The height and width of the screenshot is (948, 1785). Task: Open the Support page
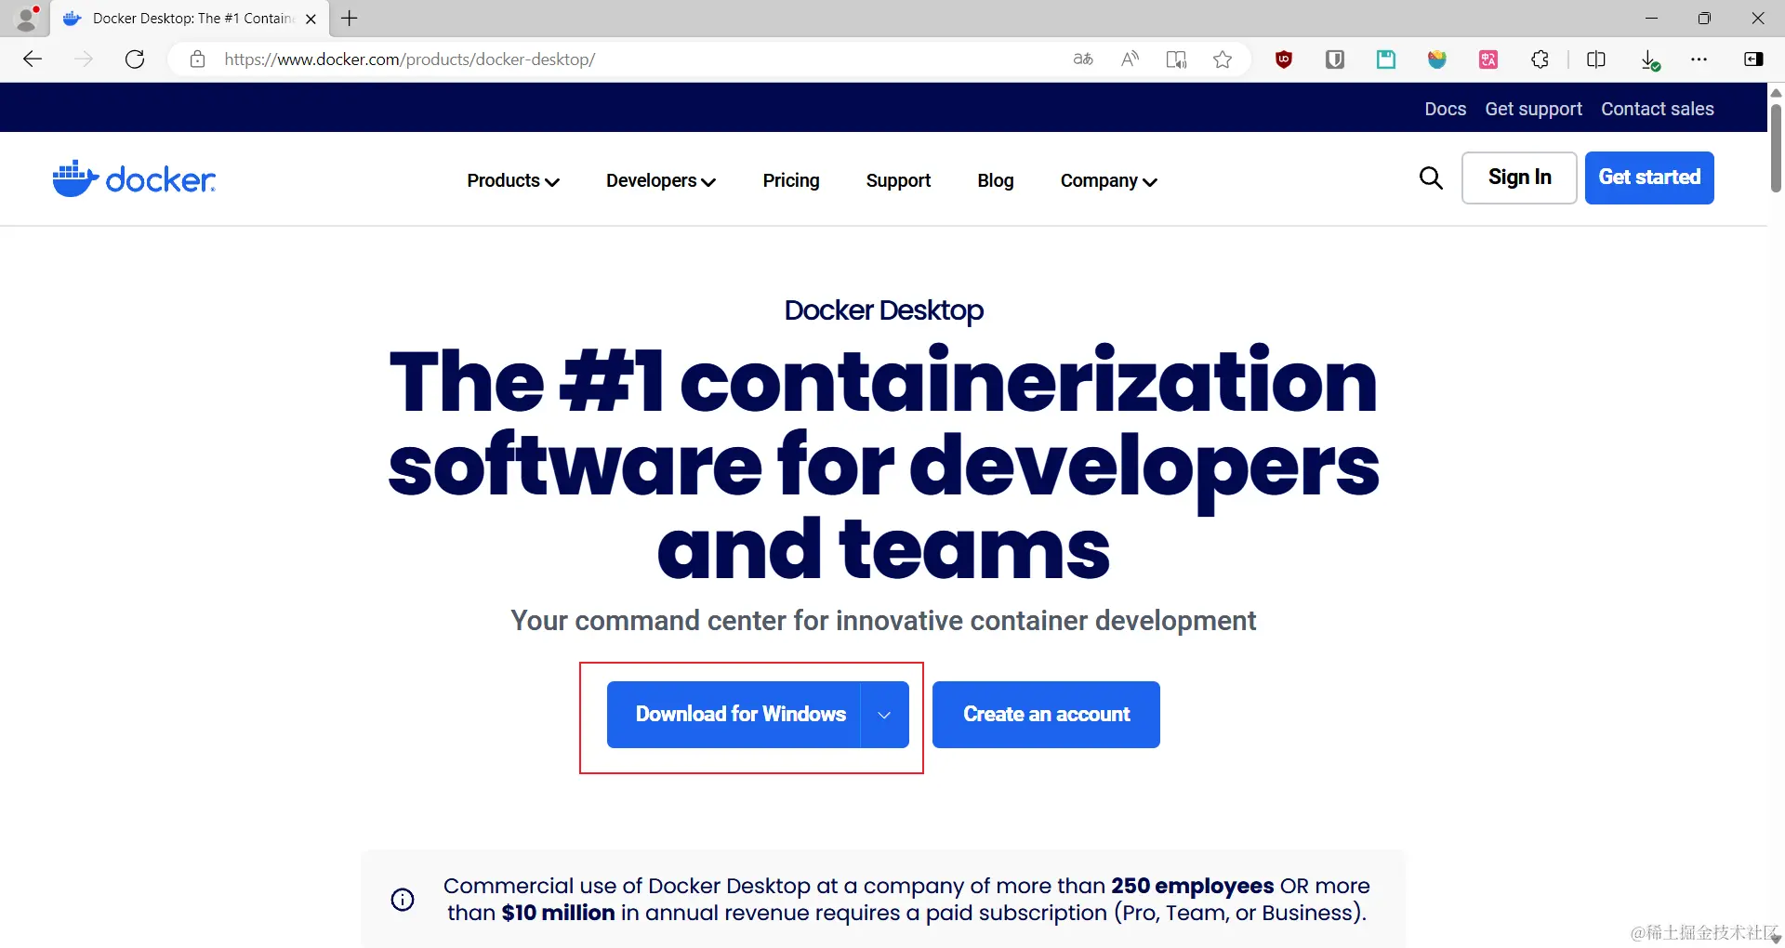(x=898, y=180)
